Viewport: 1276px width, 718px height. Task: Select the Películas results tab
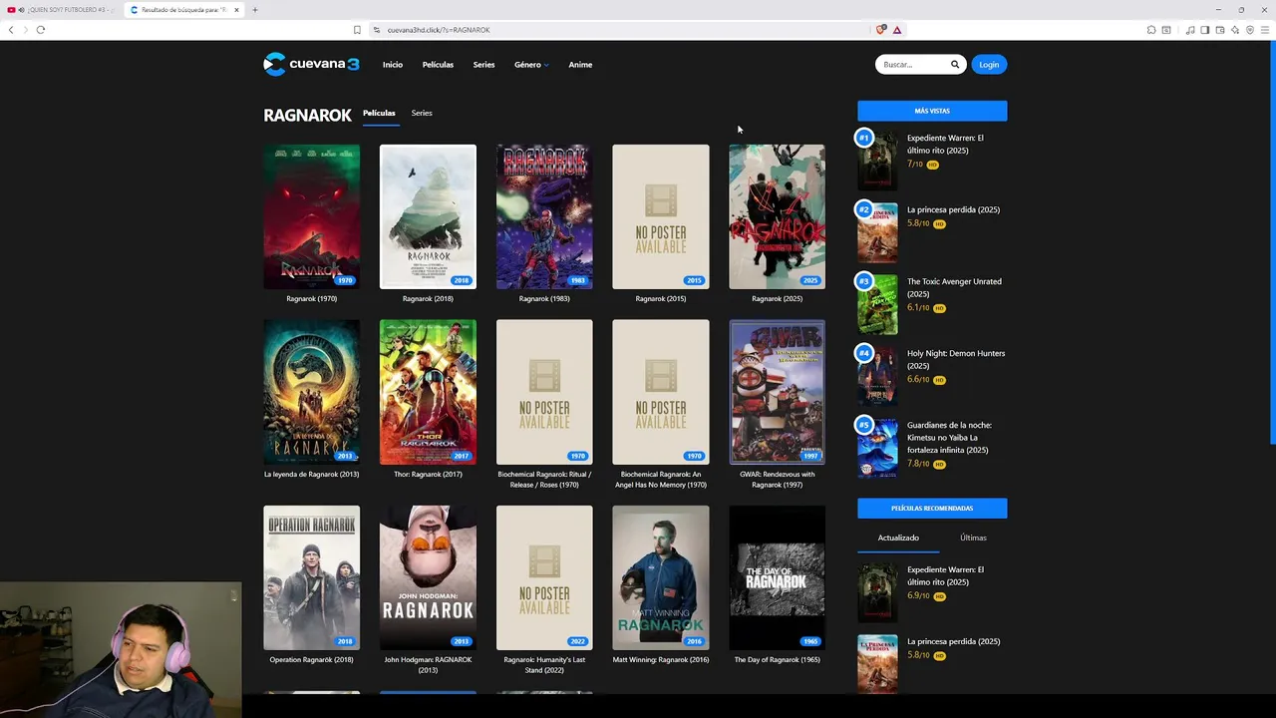[x=379, y=113]
